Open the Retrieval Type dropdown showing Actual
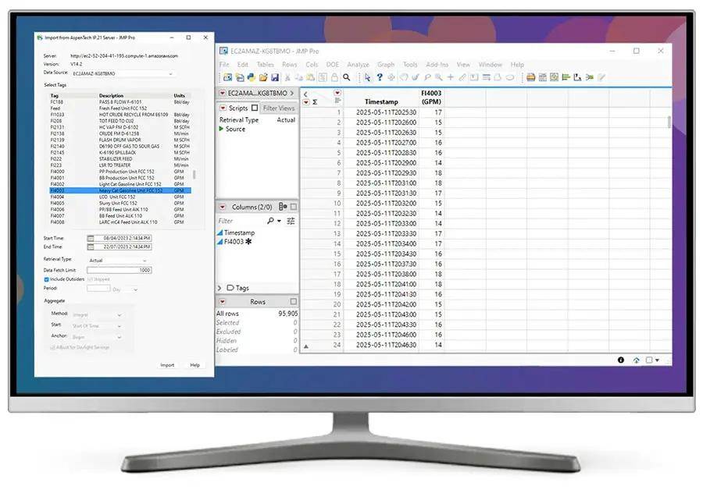This screenshot has width=703, height=497. point(145,260)
